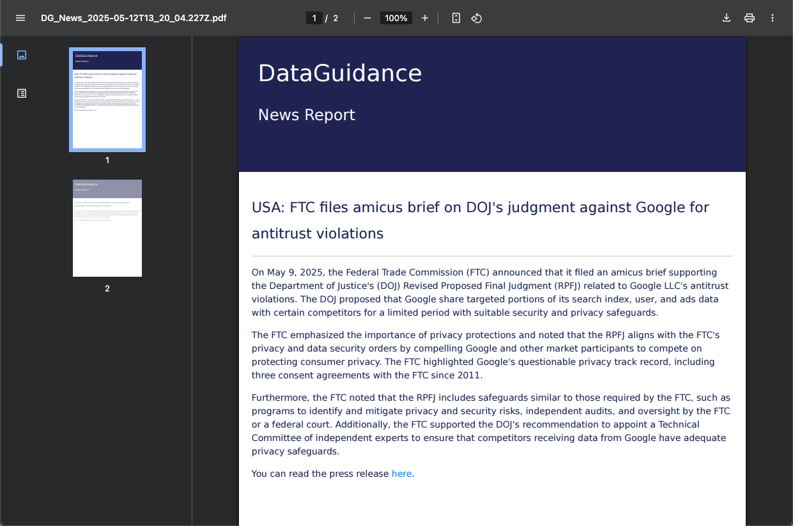Screen dimensions: 793x526
Task: Toggle fit width versus fit page
Action: click(456, 18)
